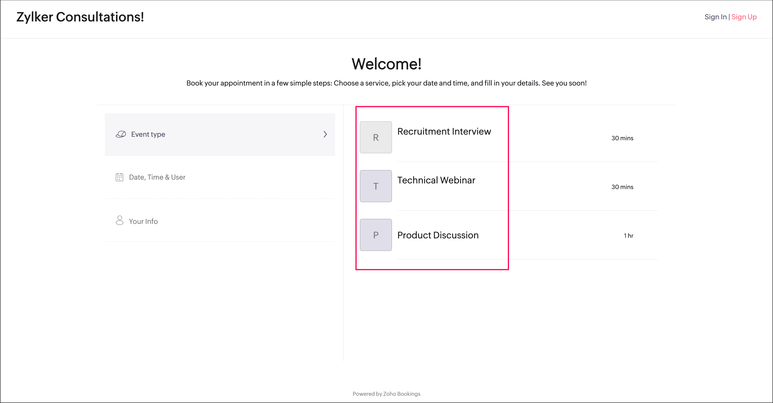Click the calendar icon beside Date, Time & User

pos(119,177)
